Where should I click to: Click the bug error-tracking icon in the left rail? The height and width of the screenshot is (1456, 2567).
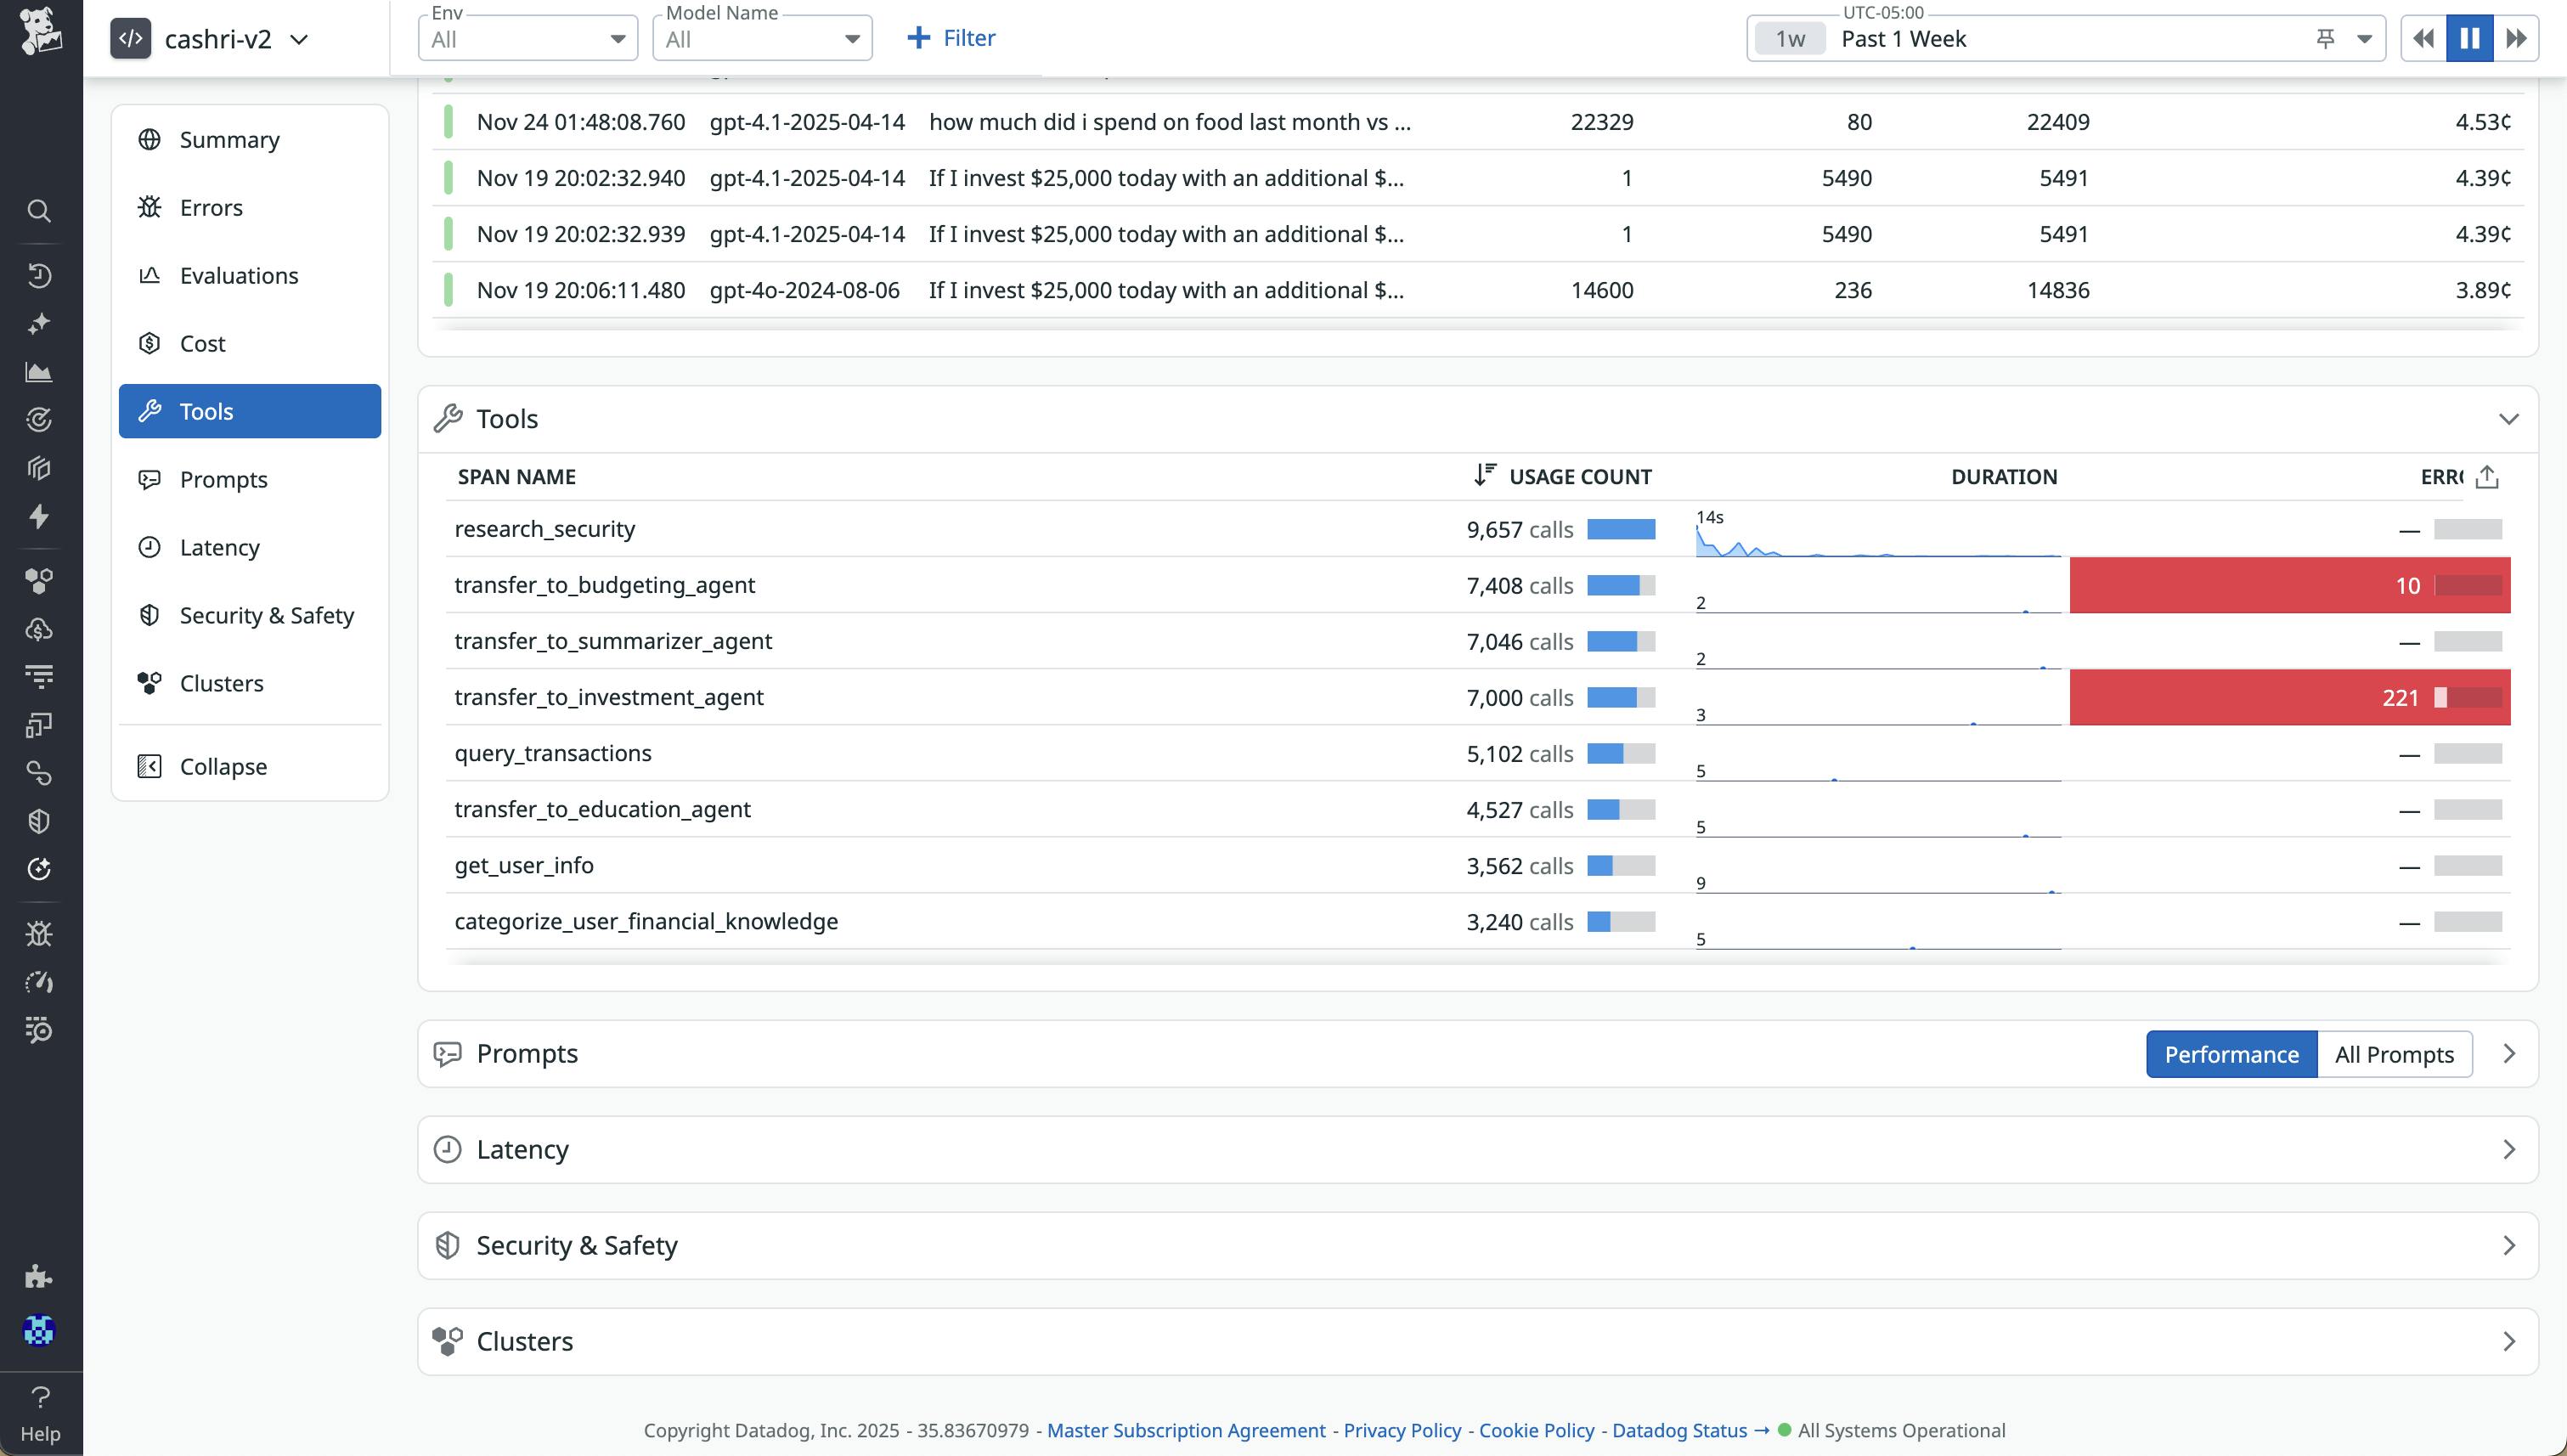click(x=39, y=932)
